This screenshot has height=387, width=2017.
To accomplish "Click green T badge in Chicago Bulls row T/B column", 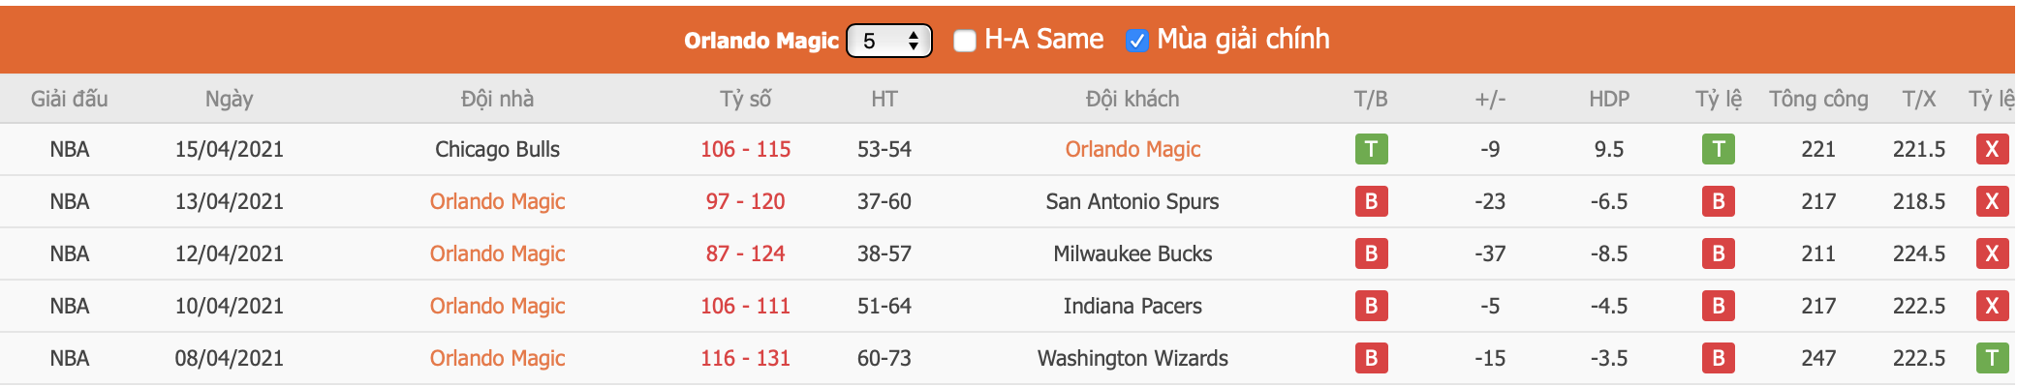I will click(1371, 149).
